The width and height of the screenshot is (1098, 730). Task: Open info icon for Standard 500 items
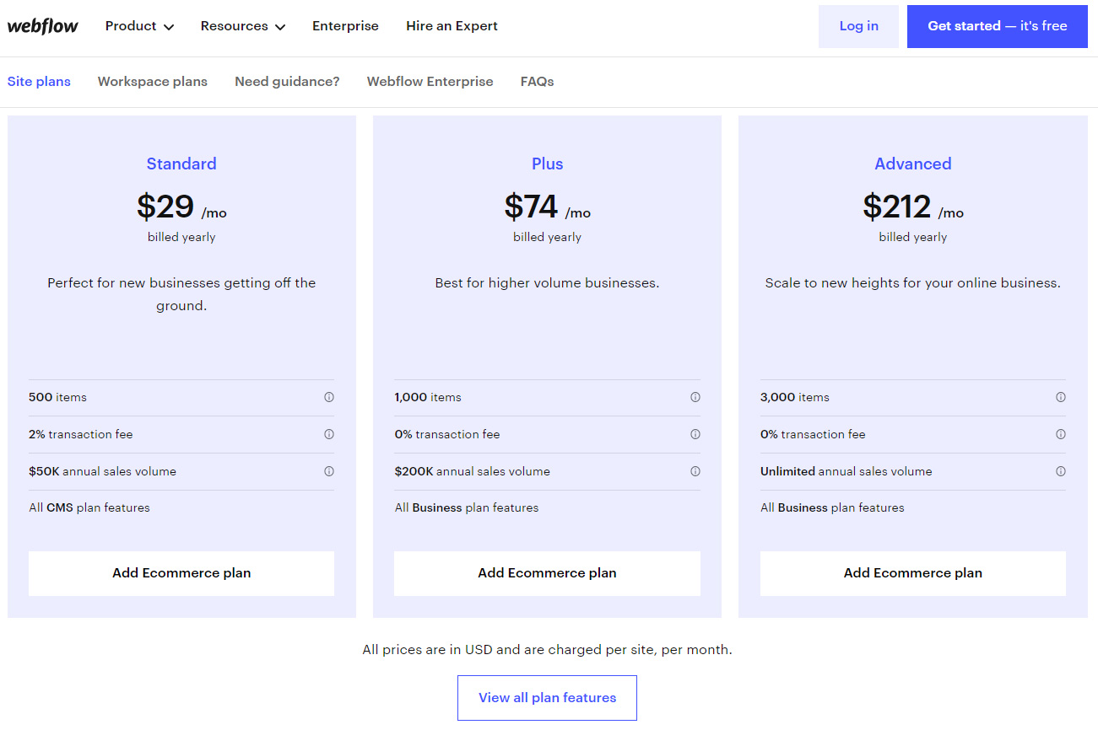[x=329, y=397]
